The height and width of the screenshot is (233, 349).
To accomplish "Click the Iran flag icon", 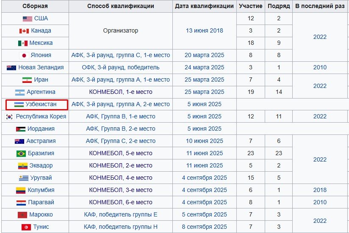I will point(27,80).
